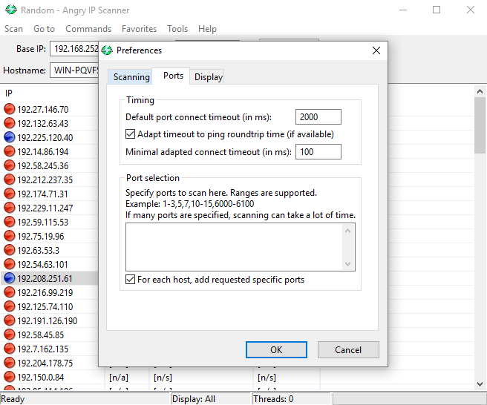Screen dimensions: 487x405
Task: Click the Base IP input field
Action: tap(74, 49)
